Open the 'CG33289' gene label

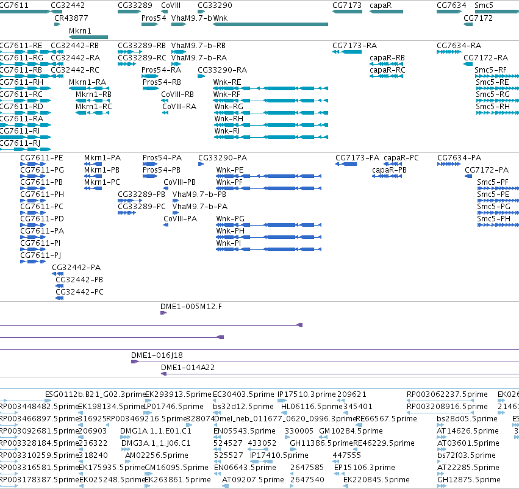(x=135, y=5)
